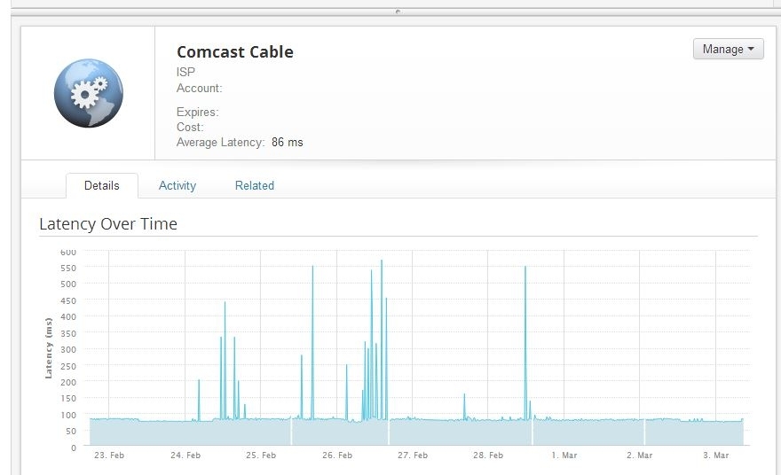
Task: Click the Average Latency 86 ms value
Action: (x=288, y=143)
